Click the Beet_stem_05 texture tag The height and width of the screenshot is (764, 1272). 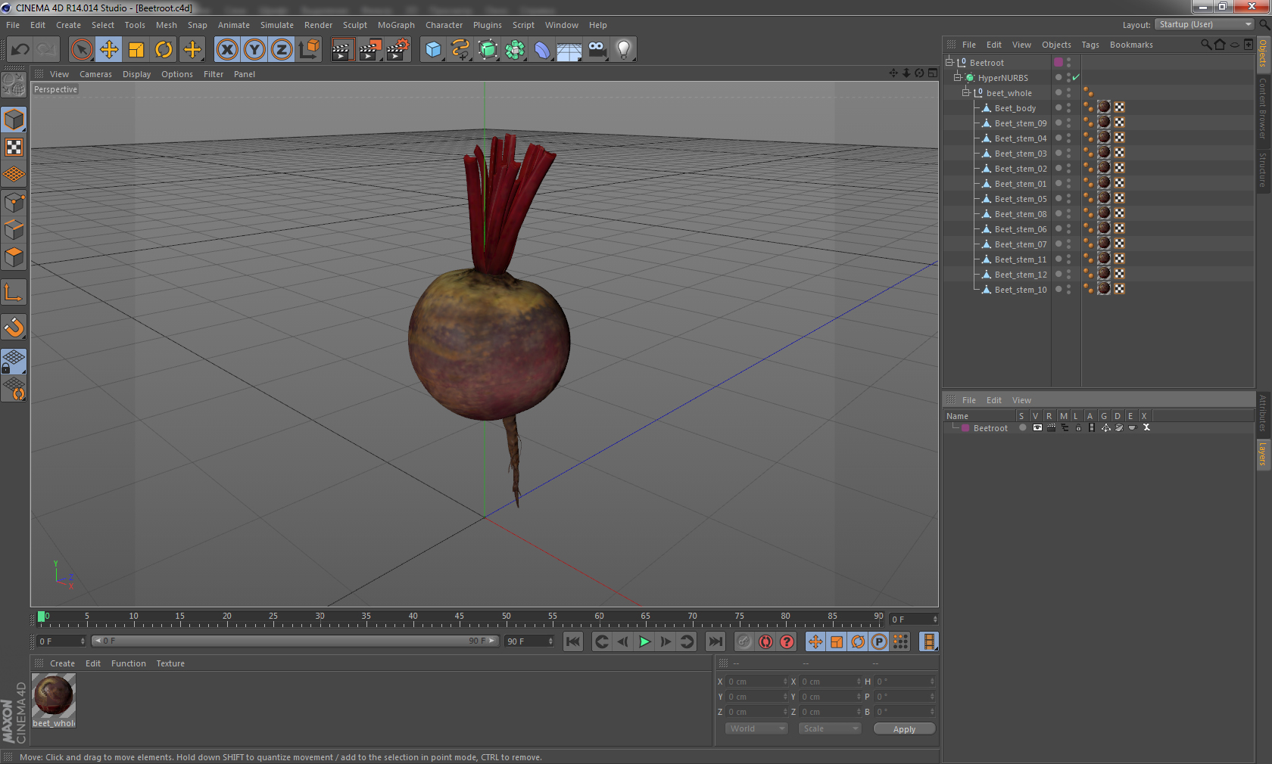pyautogui.click(x=1104, y=197)
